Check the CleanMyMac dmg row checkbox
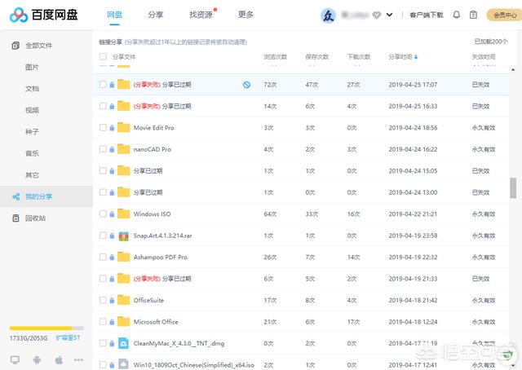 pos(104,343)
